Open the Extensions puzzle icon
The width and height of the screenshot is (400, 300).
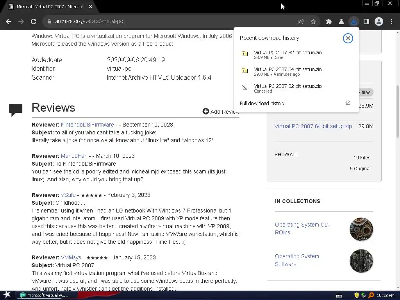(x=329, y=22)
